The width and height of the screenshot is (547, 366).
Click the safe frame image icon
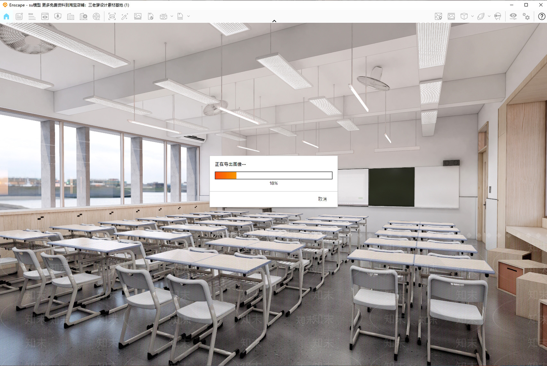click(451, 16)
